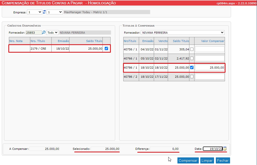The width and height of the screenshot is (257, 165).
Task: Click the due date 17/11/22
Action: pos(161,77)
